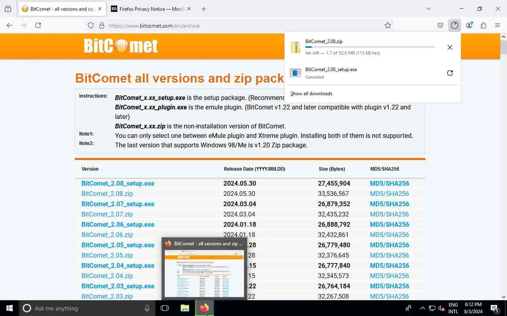The image size is (507, 316).
Task: Open Firefox application menu
Action: tap(497, 25)
